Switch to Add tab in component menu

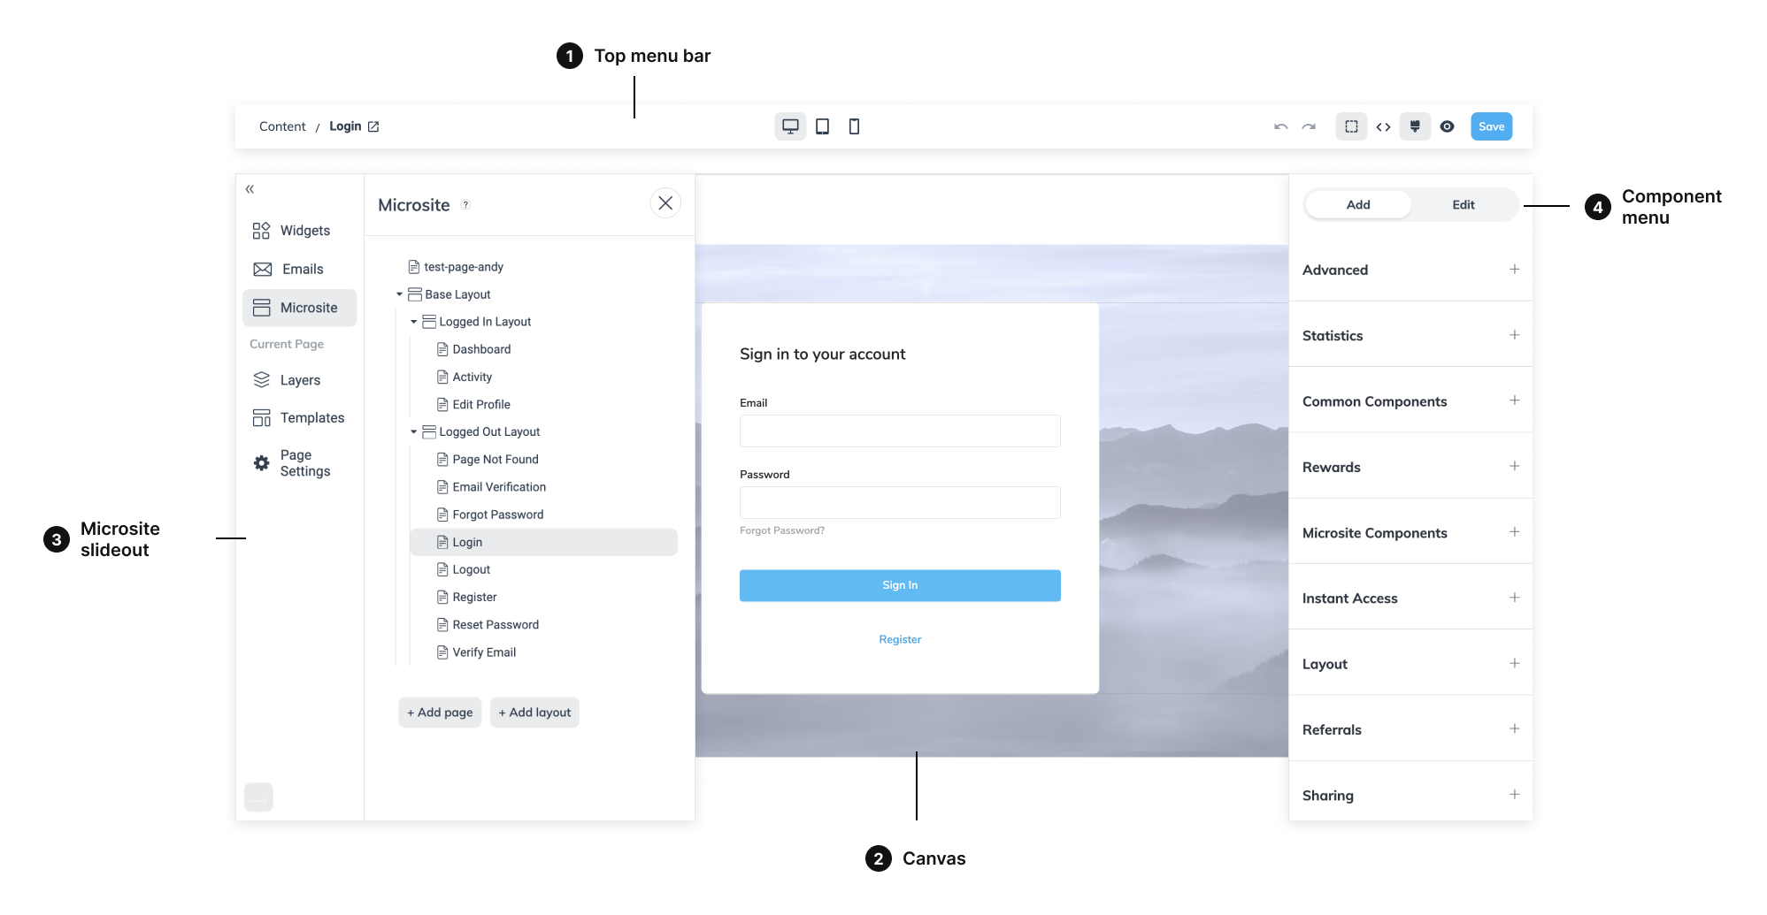1358,204
